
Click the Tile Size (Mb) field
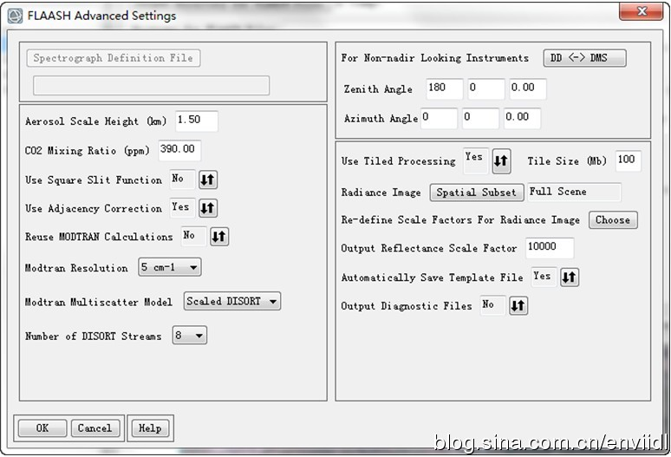click(x=629, y=161)
